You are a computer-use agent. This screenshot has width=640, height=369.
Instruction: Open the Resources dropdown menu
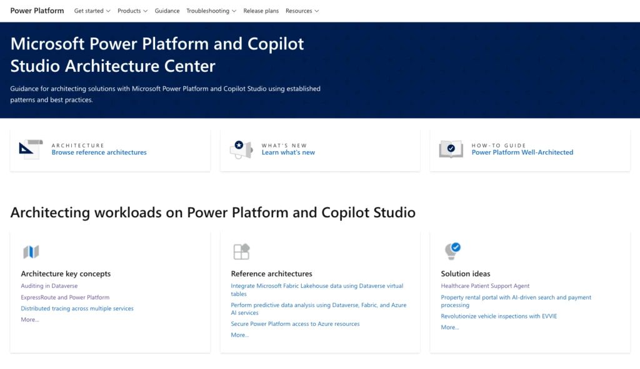pyautogui.click(x=302, y=11)
